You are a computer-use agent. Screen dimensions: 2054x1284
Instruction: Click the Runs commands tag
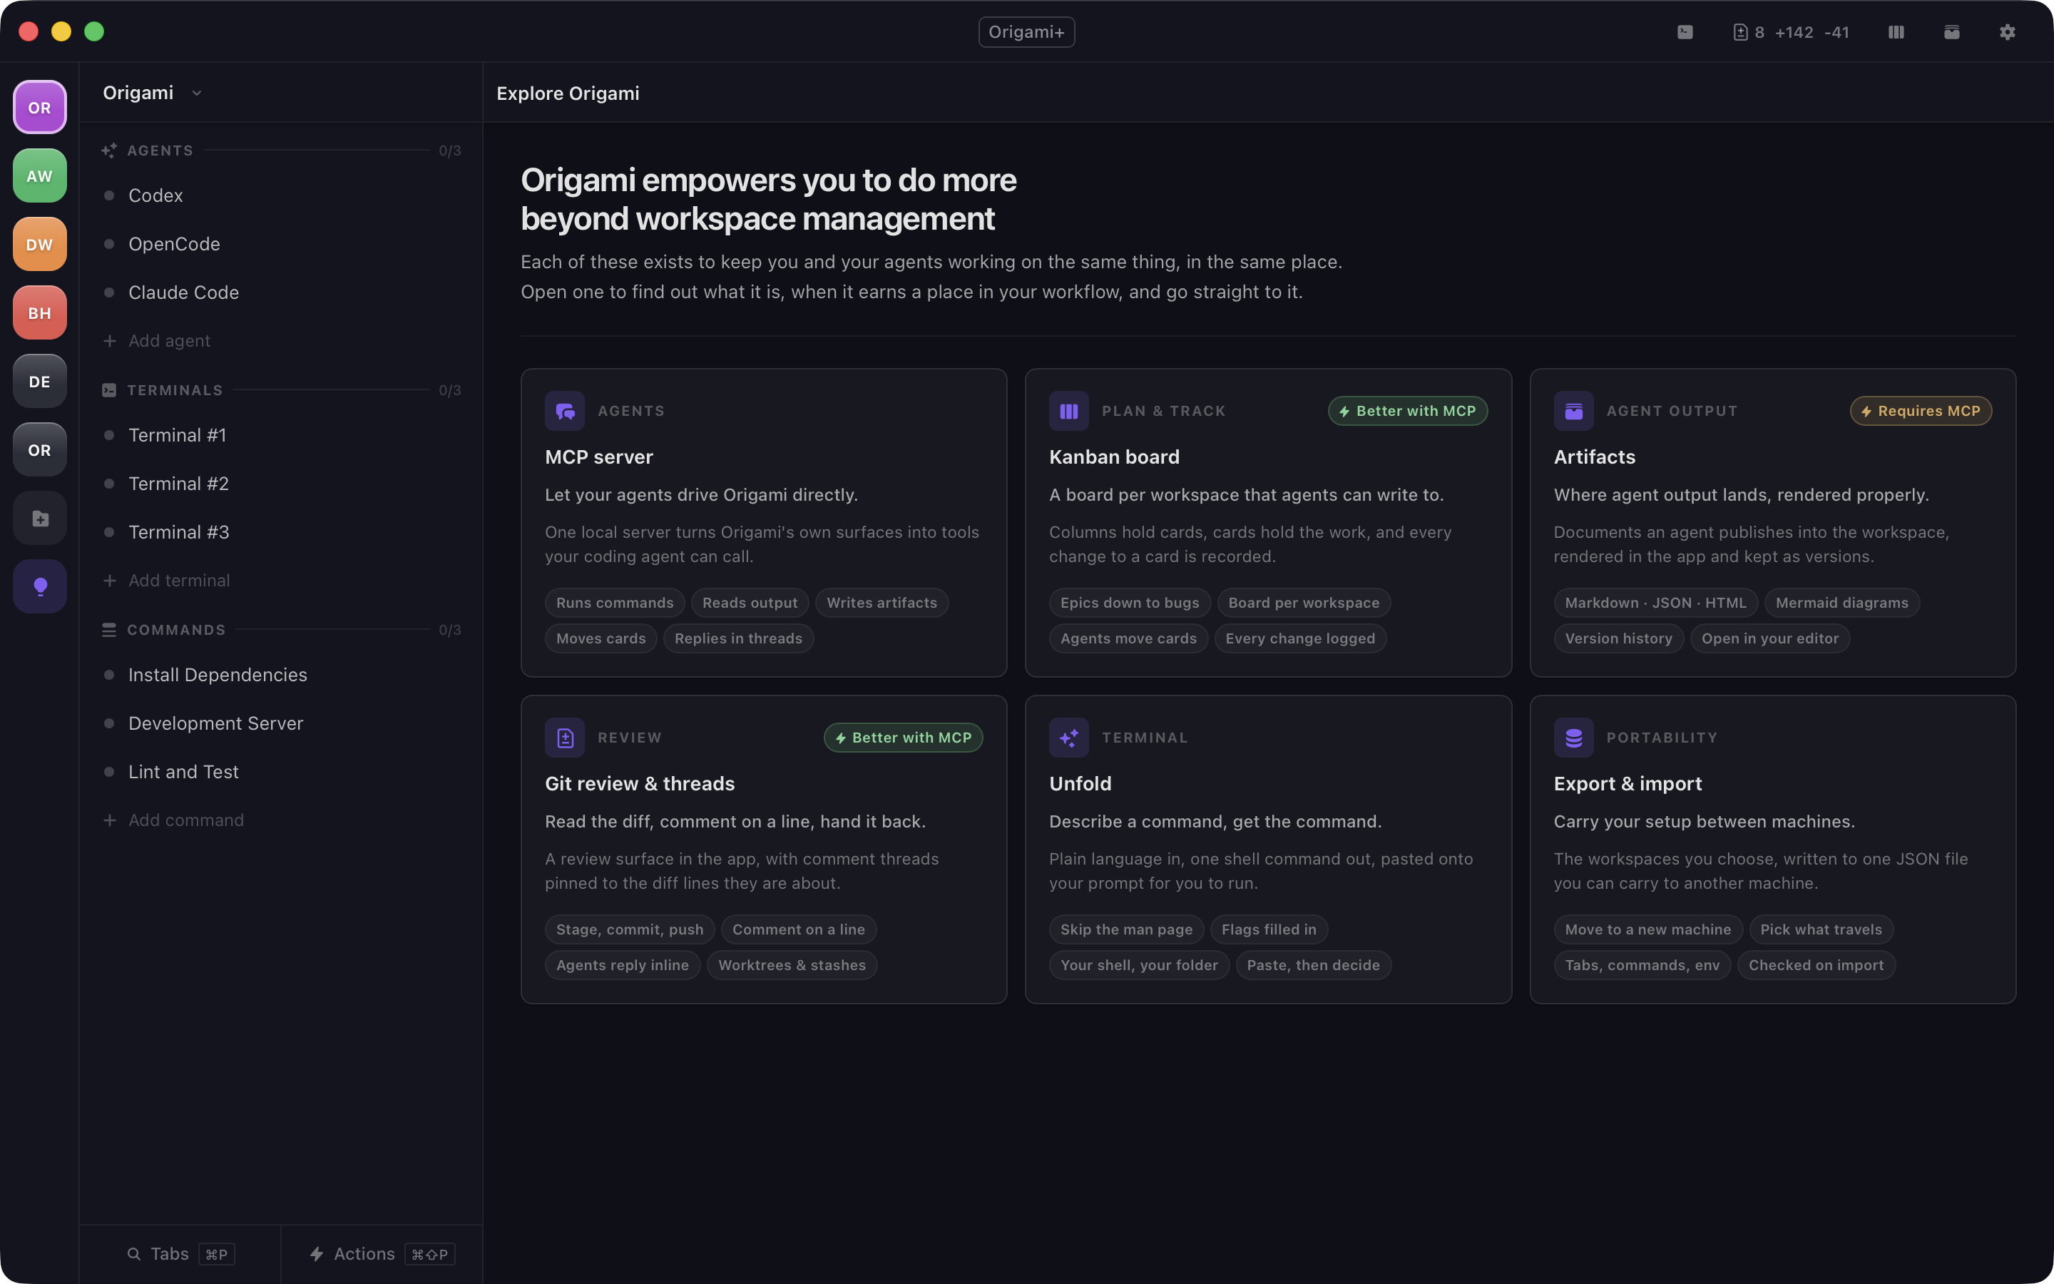[615, 603]
